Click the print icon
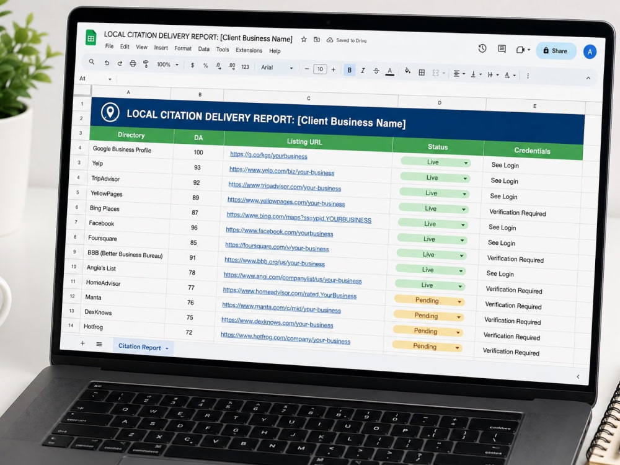This screenshot has height=465, width=620. coord(133,64)
